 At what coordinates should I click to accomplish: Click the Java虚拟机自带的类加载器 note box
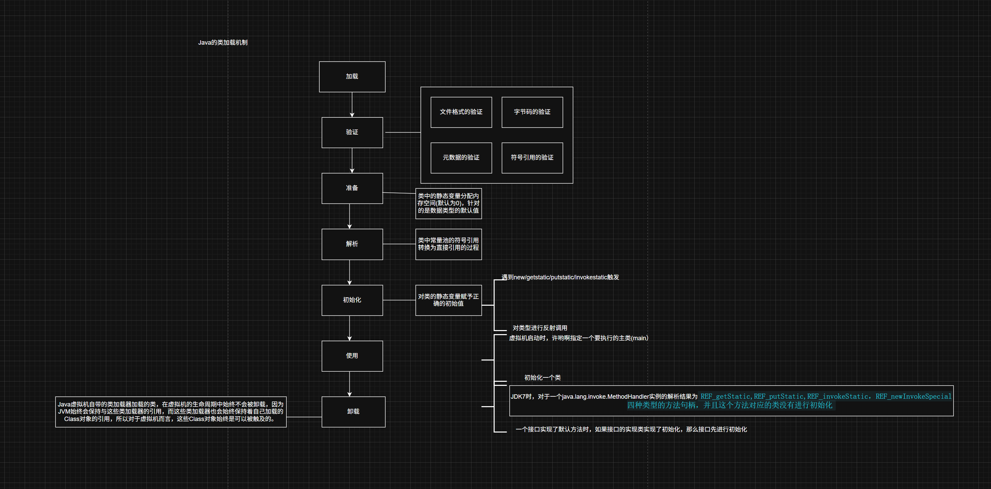[171, 412]
